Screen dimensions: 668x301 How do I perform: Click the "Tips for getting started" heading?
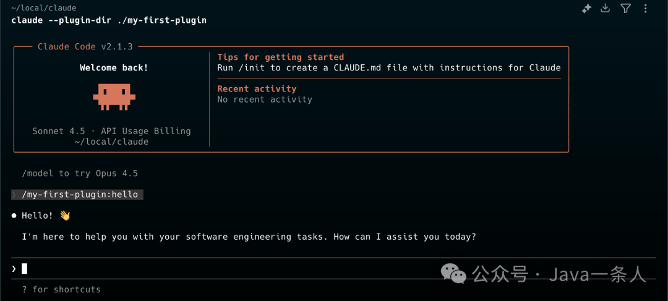click(x=280, y=57)
